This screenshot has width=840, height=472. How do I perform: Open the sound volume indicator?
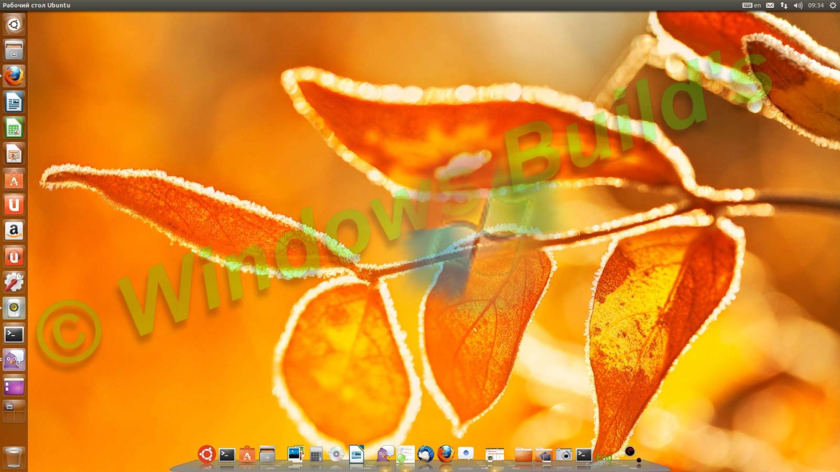[x=798, y=5]
